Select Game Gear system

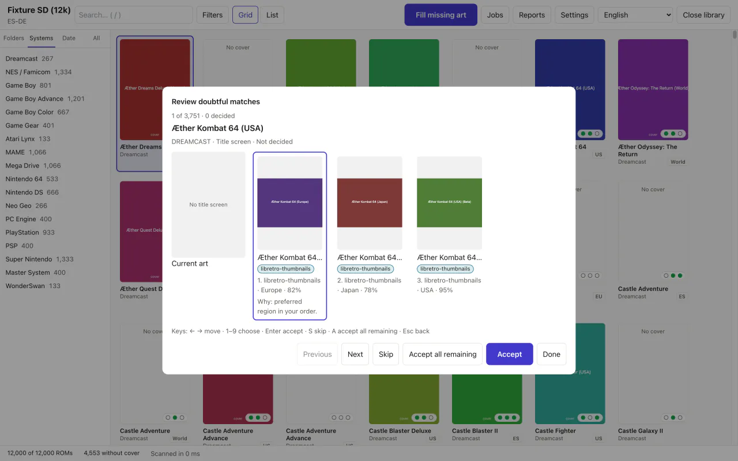click(x=55, y=125)
